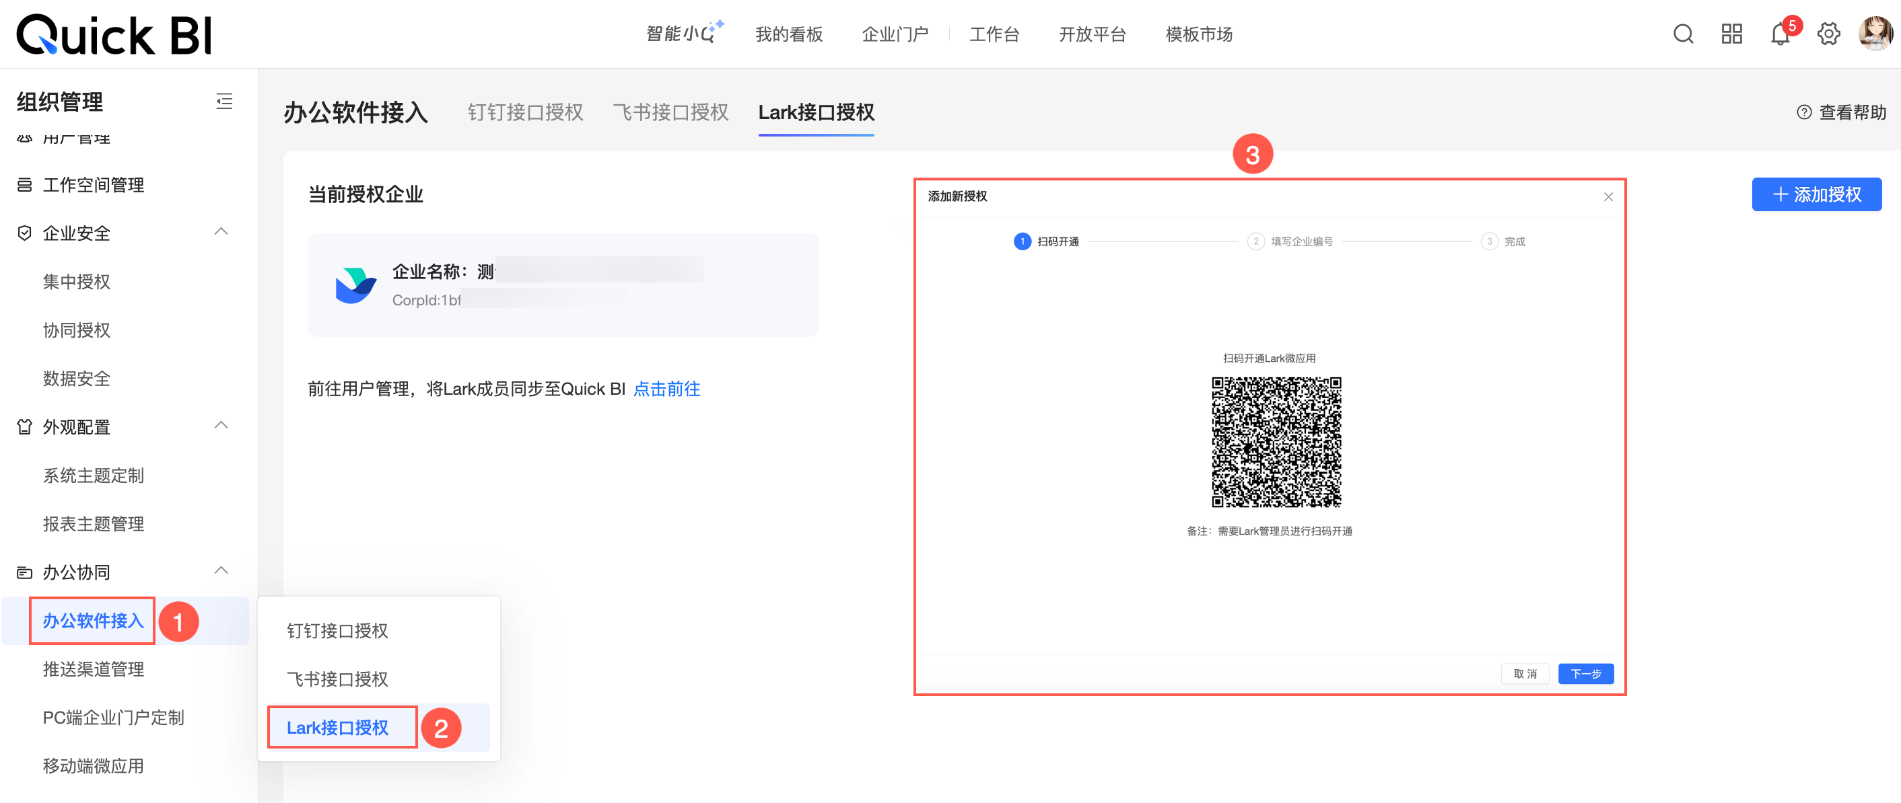1901x803 pixels.
Task: Click the 完成 step indicator
Action: pos(1503,242)
